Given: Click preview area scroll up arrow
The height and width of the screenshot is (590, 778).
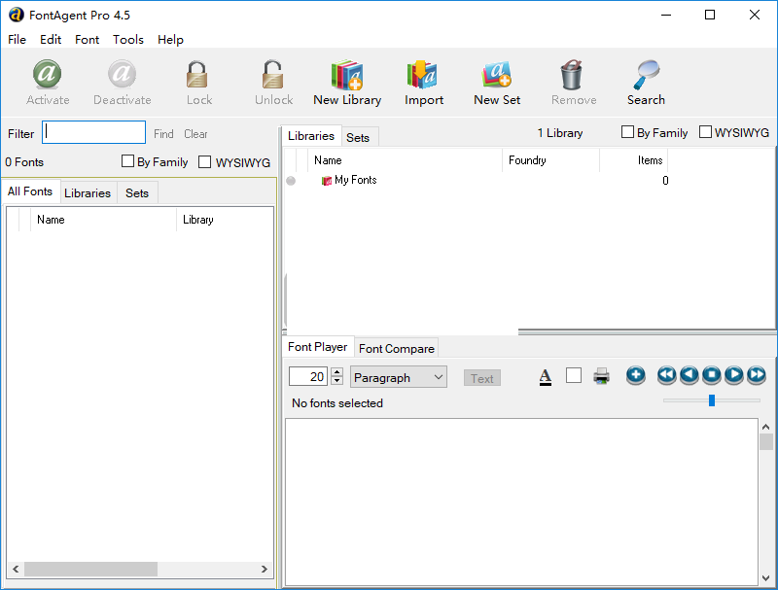Looking at the screenshot, I should point(766,427).
